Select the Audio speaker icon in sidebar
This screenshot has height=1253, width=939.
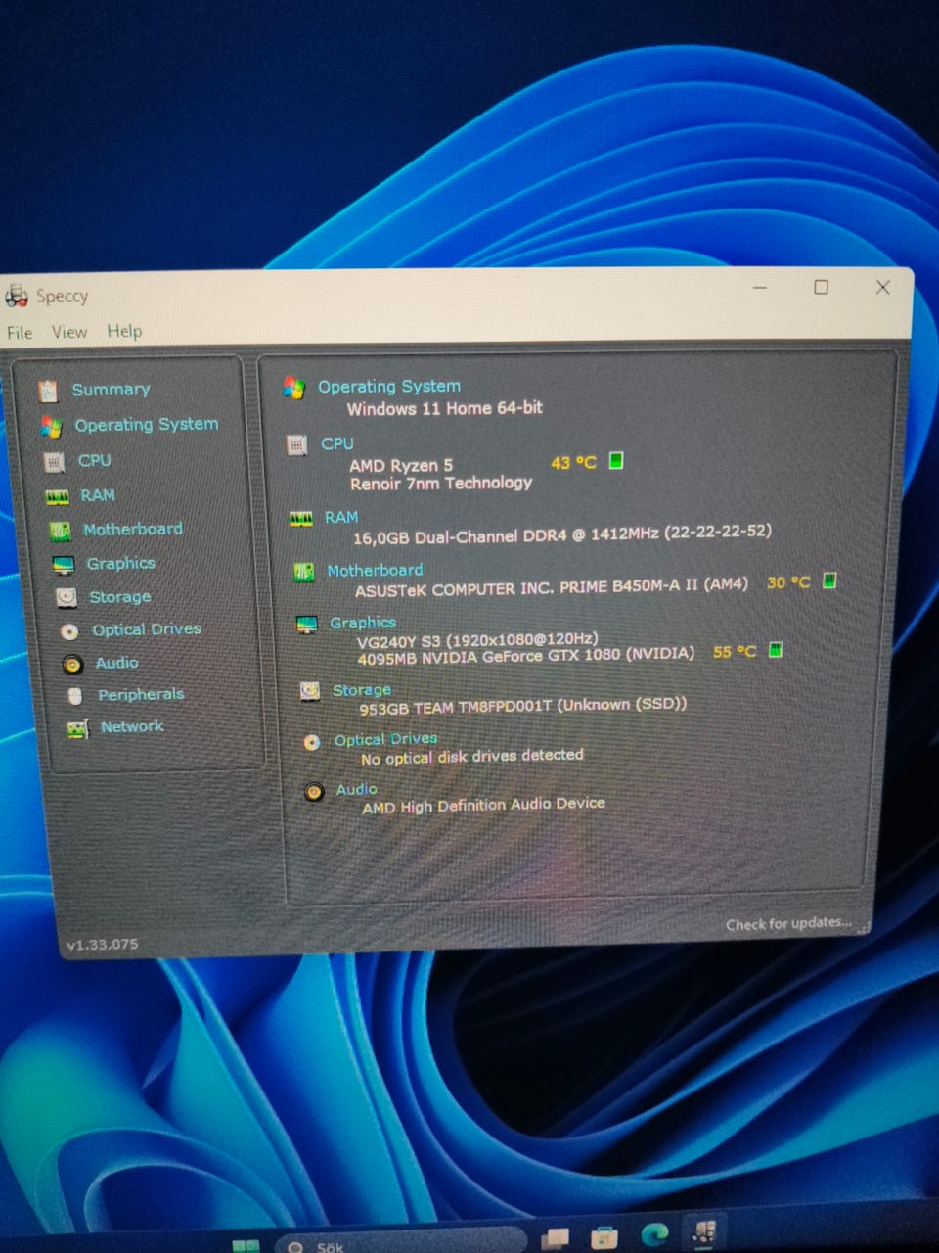72,665
